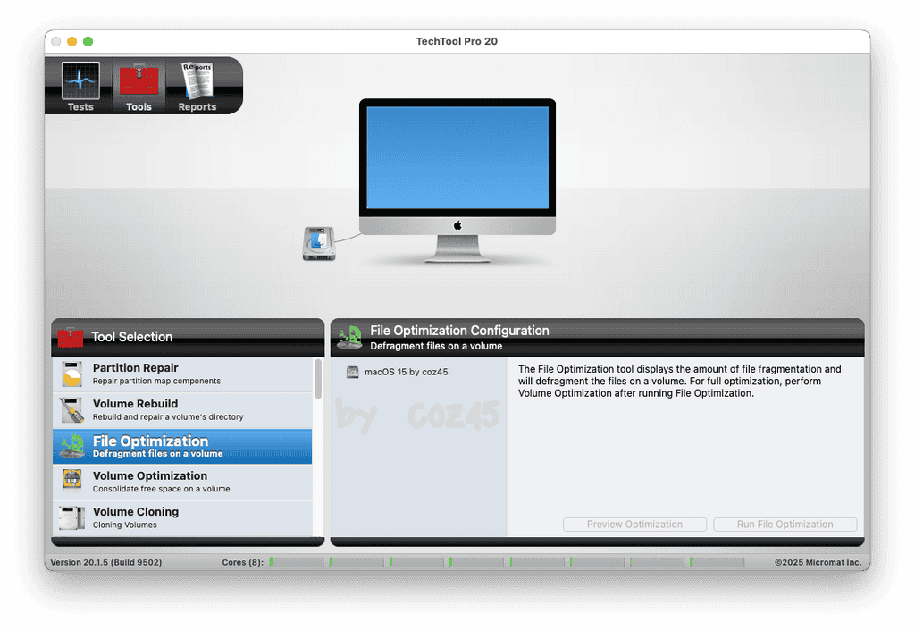This screenshot has width=915, height=630.
Task: Click the Preview Optimization button
Action: point(634,525)
